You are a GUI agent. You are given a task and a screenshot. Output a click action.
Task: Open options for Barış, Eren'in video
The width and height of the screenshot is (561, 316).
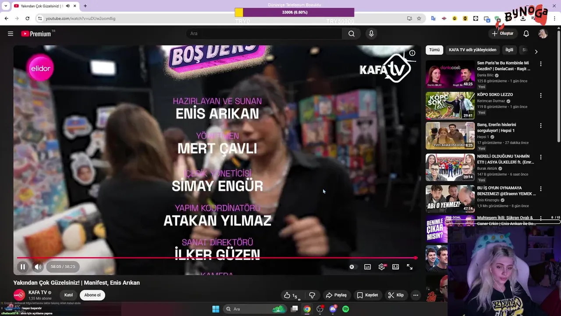point(541,126)
